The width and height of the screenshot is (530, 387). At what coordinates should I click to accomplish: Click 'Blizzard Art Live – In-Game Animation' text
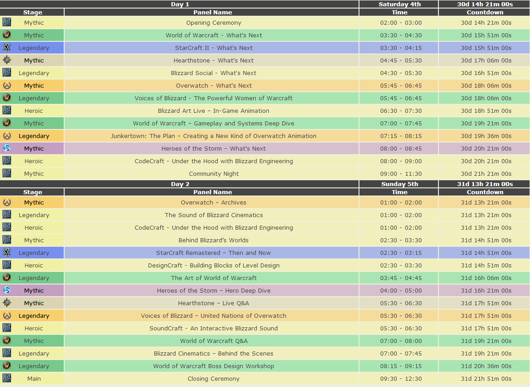point(214,111)
